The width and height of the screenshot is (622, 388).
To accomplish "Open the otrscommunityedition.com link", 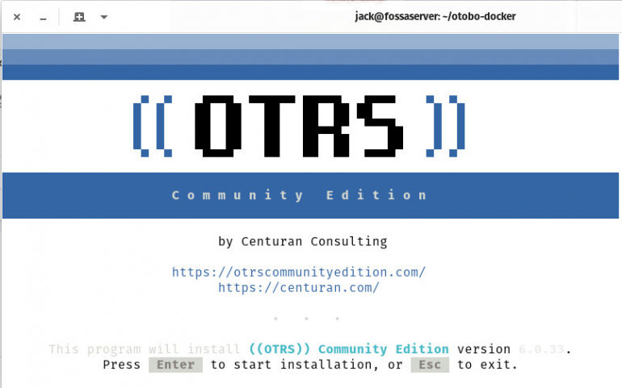I will 299,273.
